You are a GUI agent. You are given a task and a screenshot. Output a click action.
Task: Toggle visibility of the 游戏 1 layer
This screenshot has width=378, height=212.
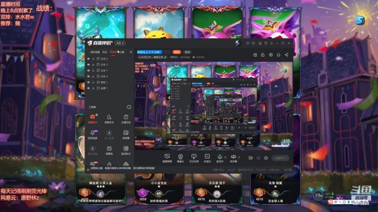[88, 82]
